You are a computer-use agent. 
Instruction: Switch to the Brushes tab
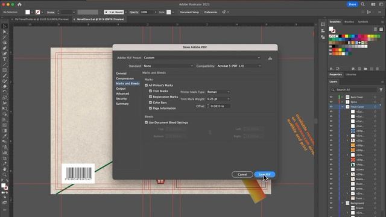coord(349,22)
